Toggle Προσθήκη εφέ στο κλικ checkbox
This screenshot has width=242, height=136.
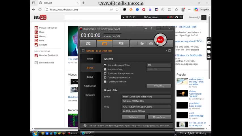[105, 78]
